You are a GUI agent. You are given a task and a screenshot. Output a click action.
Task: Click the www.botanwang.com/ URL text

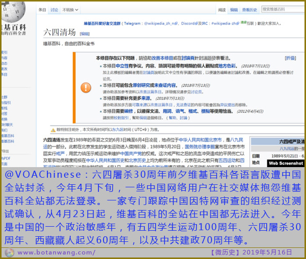click(56, 252)
